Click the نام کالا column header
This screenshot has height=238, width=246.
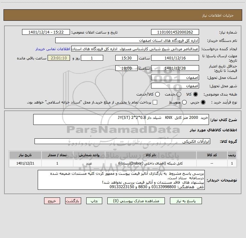(x=151, y=155)
